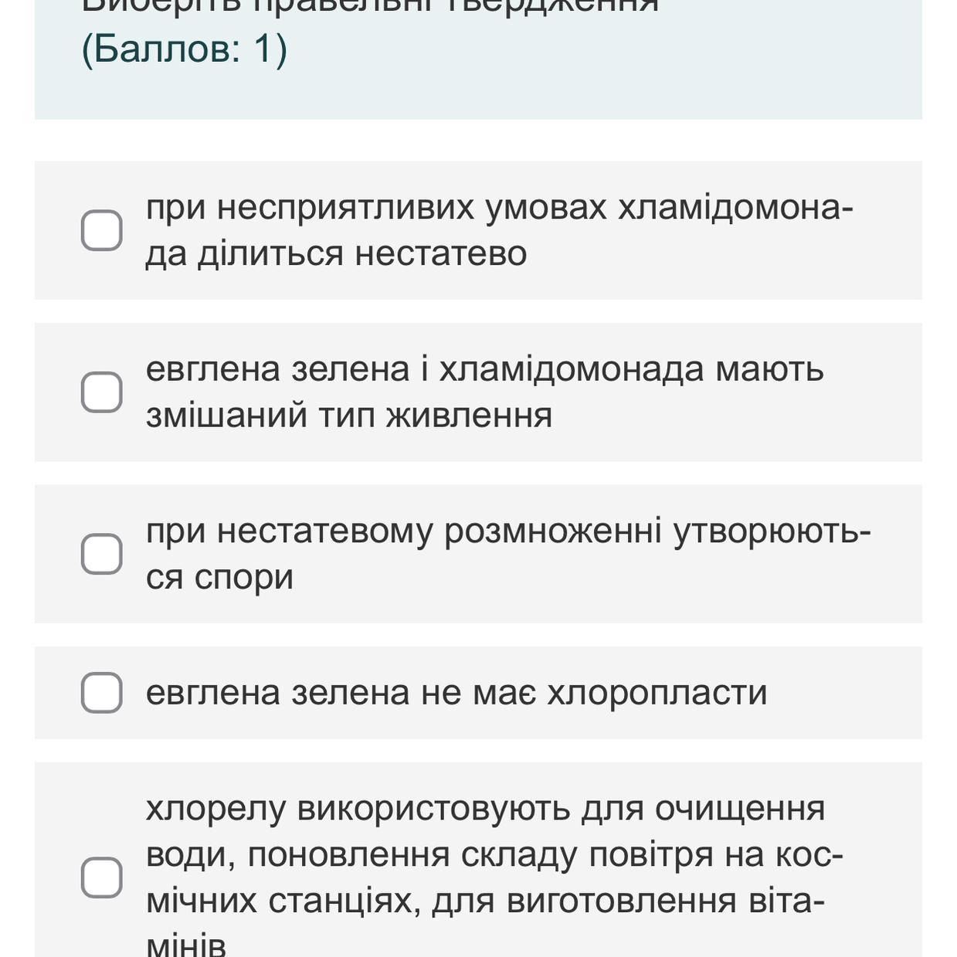Click the text 'хлорелу використовують для очищення'
This screenshot has height=957, width=957.
tap(485, 808)
